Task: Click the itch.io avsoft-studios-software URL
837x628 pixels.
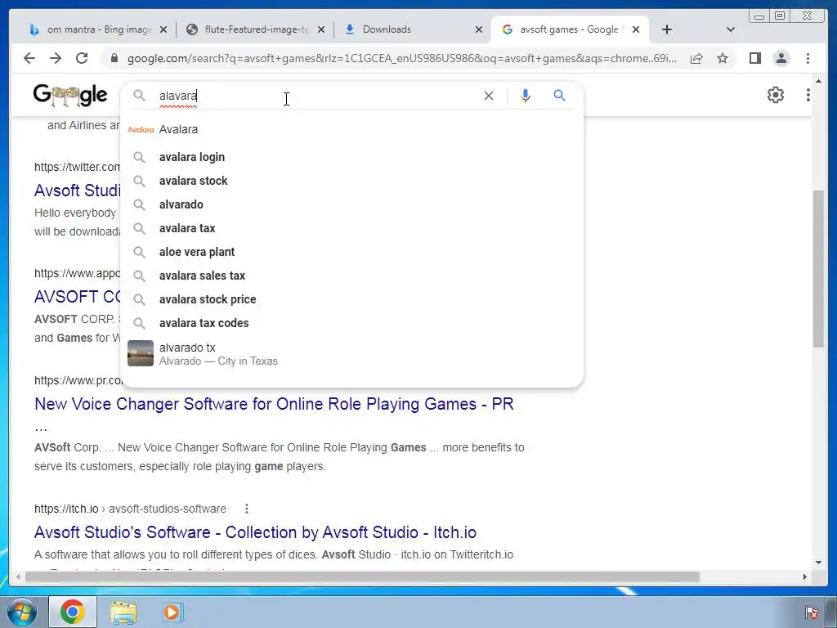Action: (x=130, y=509)
